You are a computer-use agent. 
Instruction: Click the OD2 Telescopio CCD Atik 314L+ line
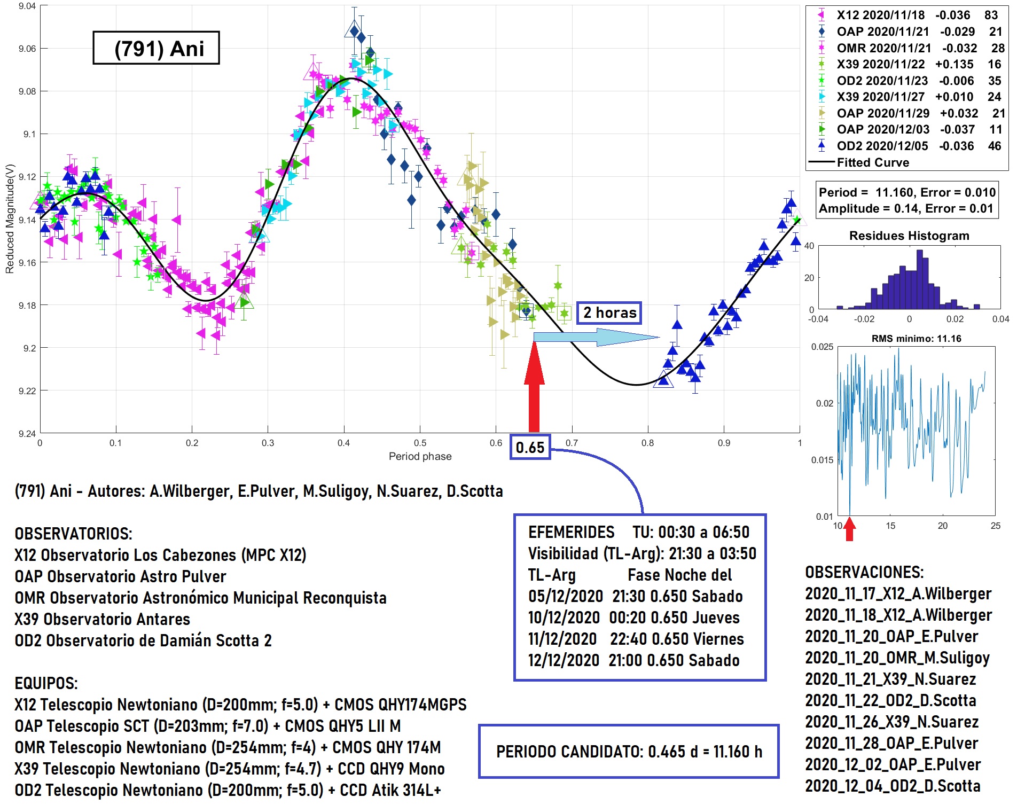228,790
